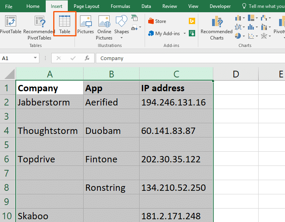
Task: Click the Insert Function fx icon
Action: (x=87, y=58)
